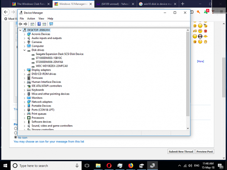Image resolution: width=227 pixels, height=170 pixels.
Task: Select the ST2000DM006-2DM164 disk drive
Action: (49, 62)
